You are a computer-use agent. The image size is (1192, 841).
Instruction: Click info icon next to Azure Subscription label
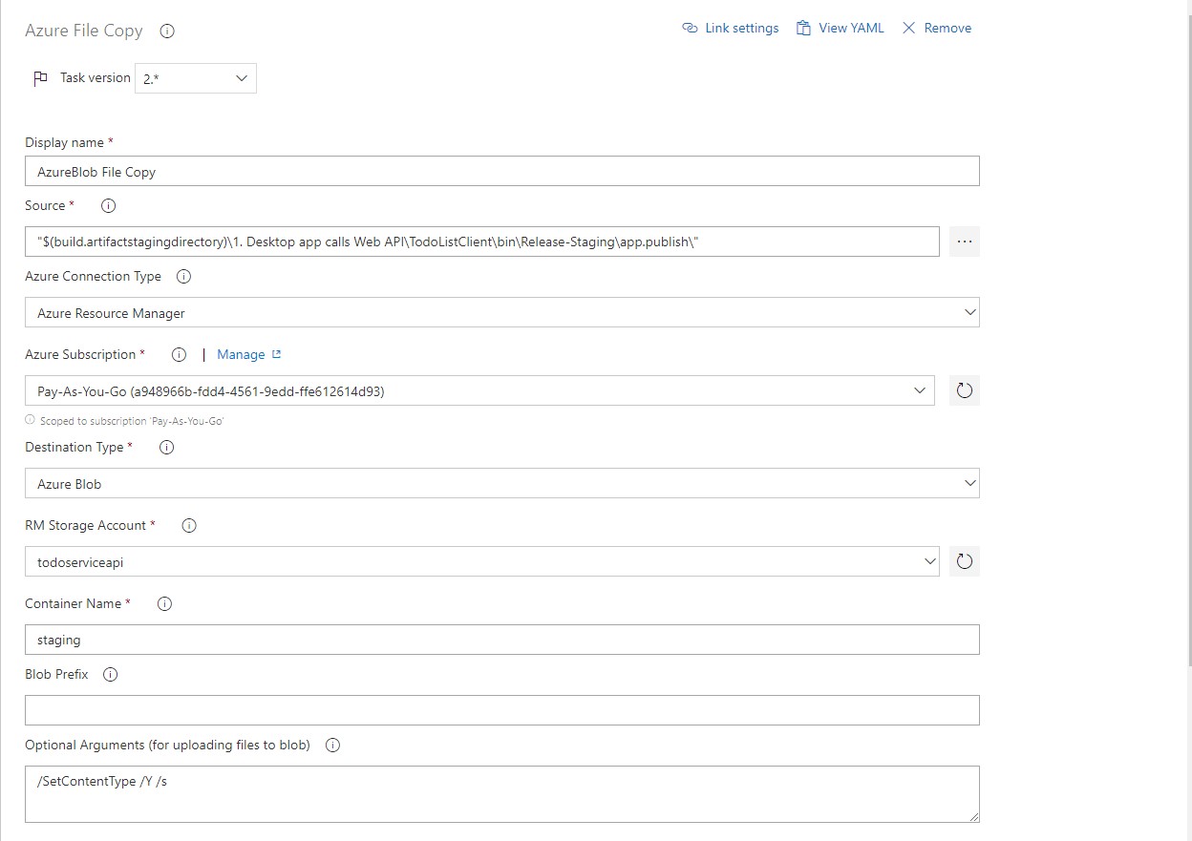179,354
